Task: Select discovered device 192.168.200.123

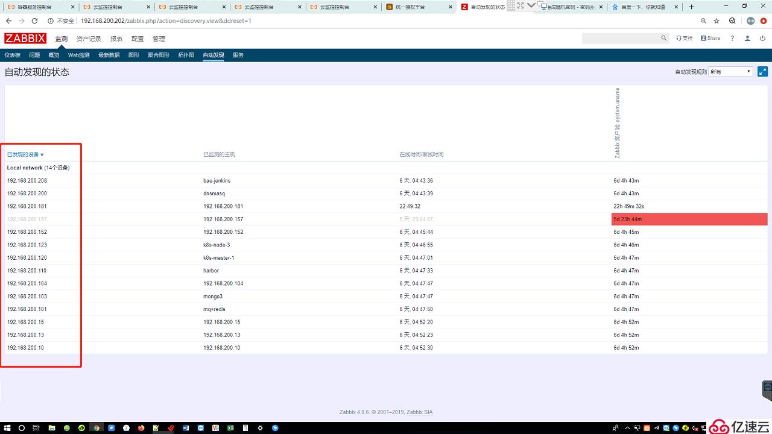Action: click(x=27, y=245)
